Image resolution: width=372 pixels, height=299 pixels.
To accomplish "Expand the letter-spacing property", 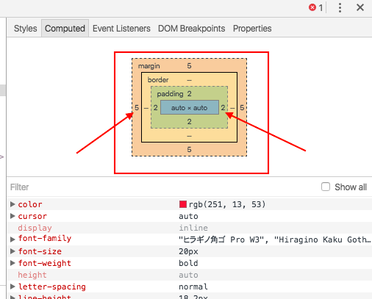I will [12, 287].
